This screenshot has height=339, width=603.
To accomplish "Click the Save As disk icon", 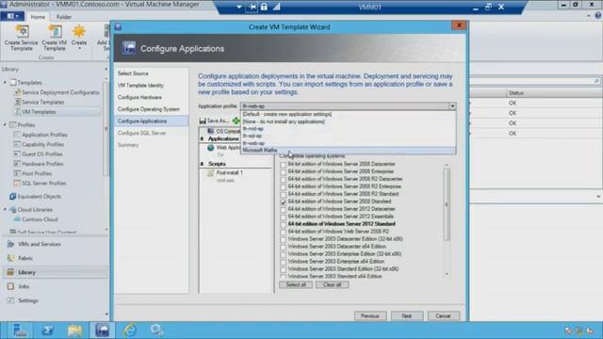I will (203, 121).
